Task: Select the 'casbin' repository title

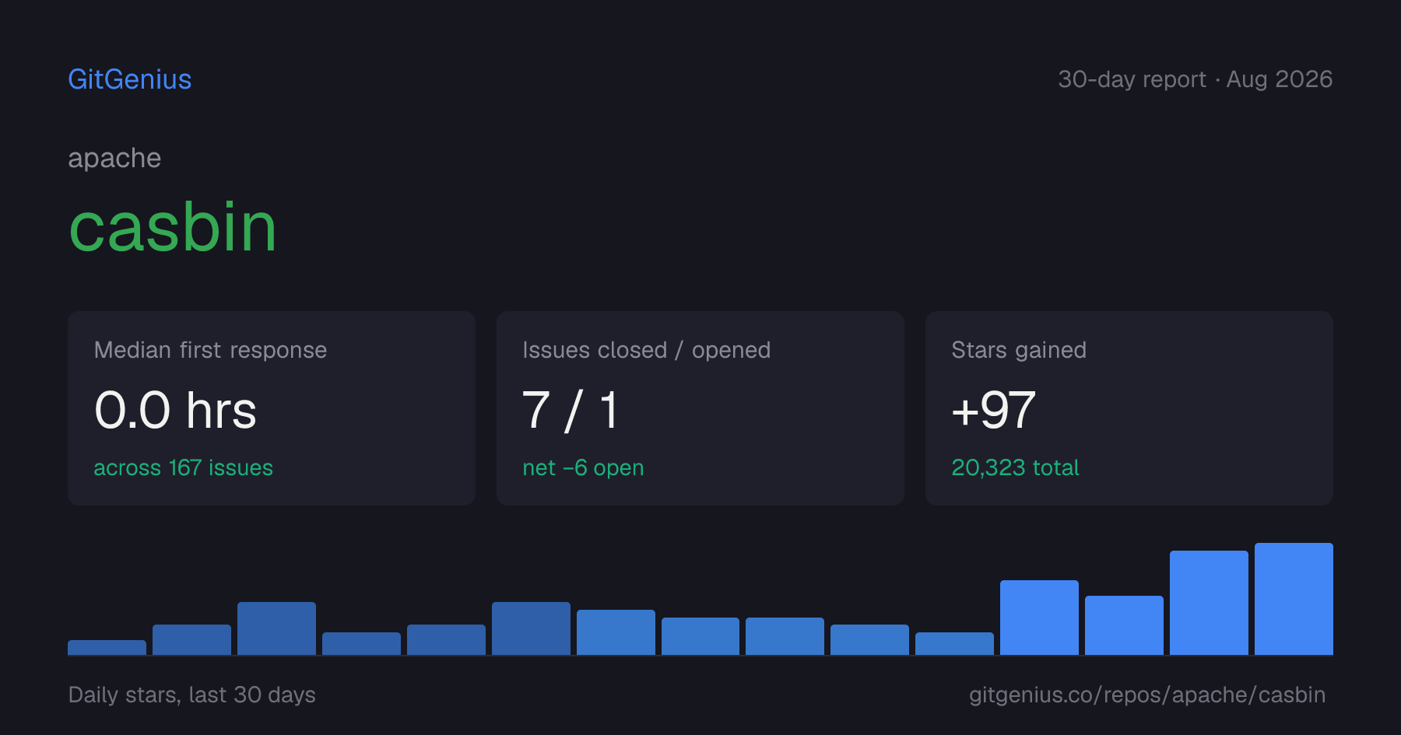Action: tap(173, 227)
